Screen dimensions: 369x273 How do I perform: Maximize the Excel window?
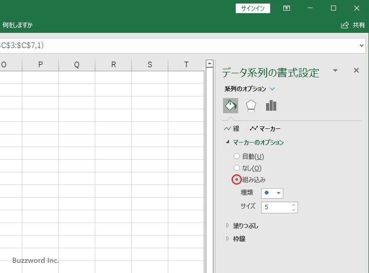pyautogui.click(x=333, y=8)
